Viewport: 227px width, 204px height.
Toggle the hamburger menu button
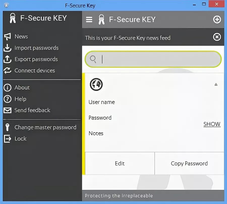[x=89, y=20]
